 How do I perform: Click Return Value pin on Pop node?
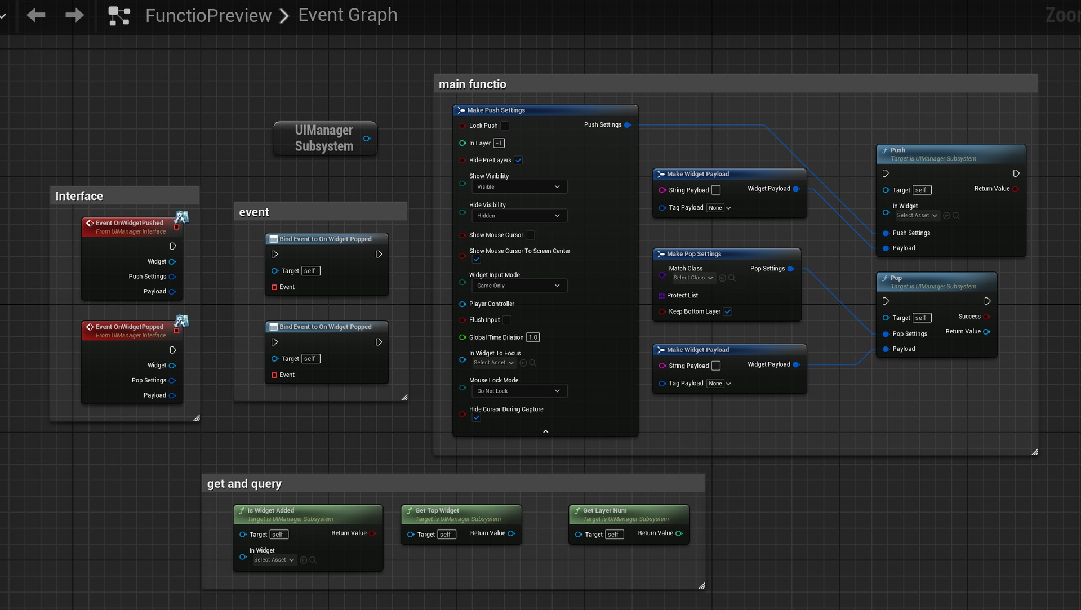(986, 332)
